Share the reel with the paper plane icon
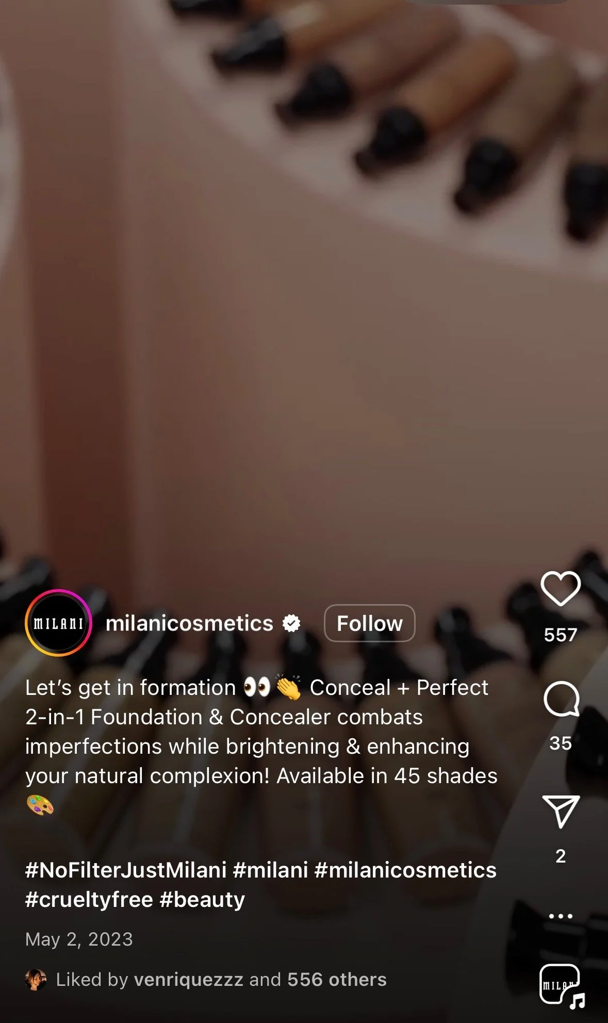608x1023 pixels. pos(561,811)
